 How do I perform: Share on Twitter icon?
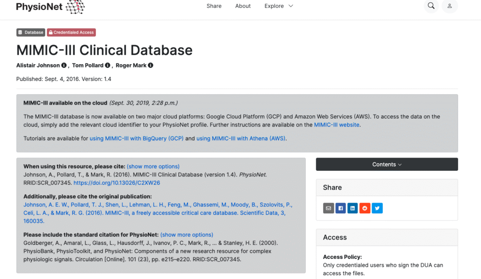pyautogui.click(x=377, y=208)
